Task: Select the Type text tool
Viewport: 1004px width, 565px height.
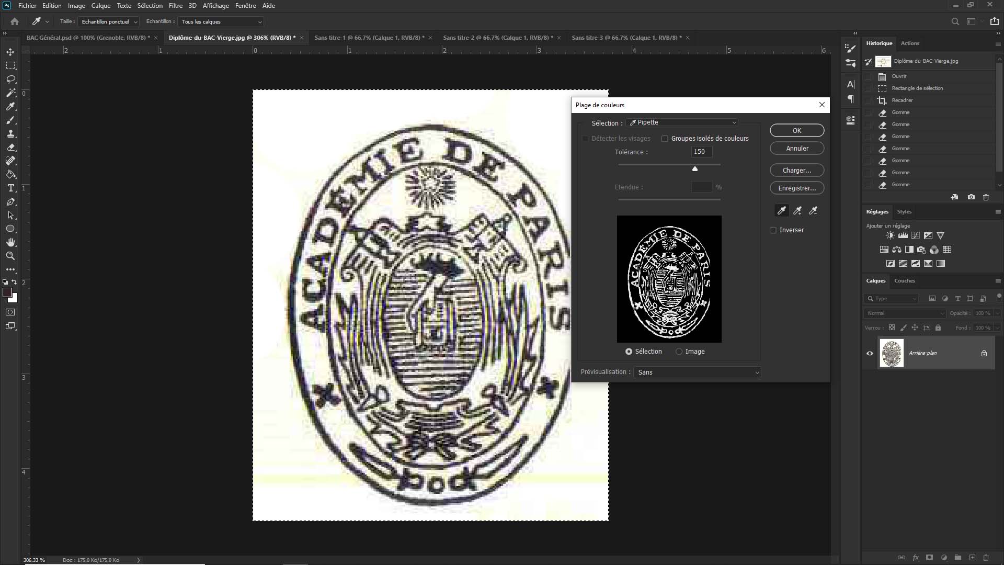Action: 10,188
